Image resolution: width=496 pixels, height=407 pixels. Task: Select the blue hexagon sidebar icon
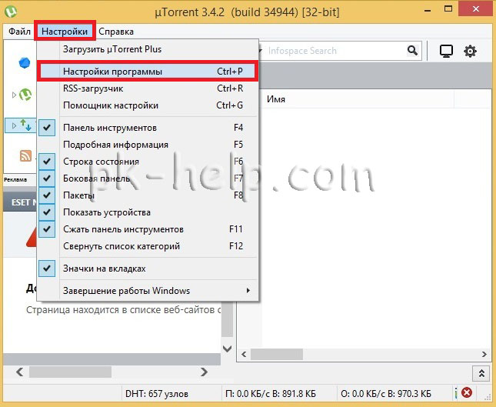tap(25, 63)
